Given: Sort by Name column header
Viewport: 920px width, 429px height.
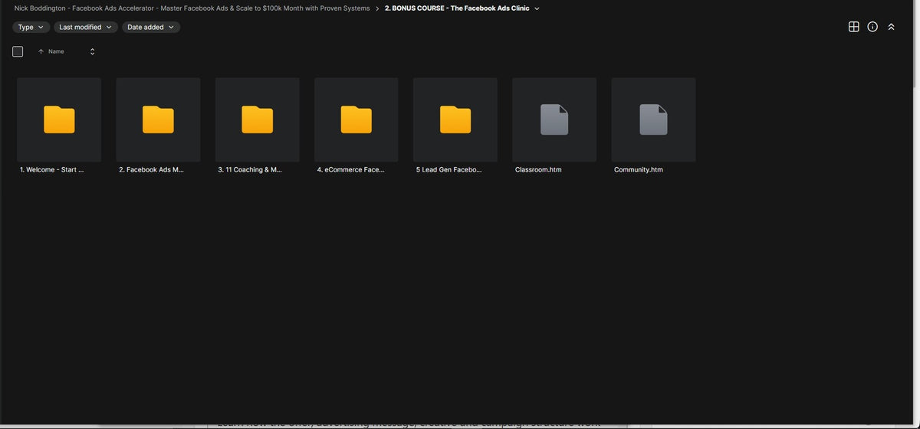Looking at the screenshot, I should pos(56,51).
